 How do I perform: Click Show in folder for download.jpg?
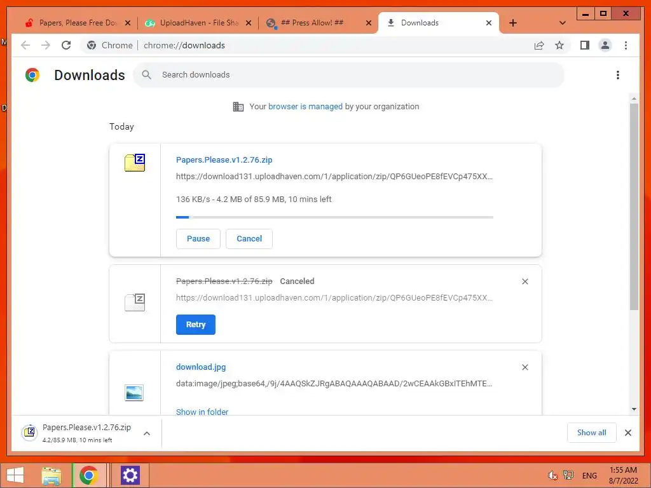[x=202, y=412]
